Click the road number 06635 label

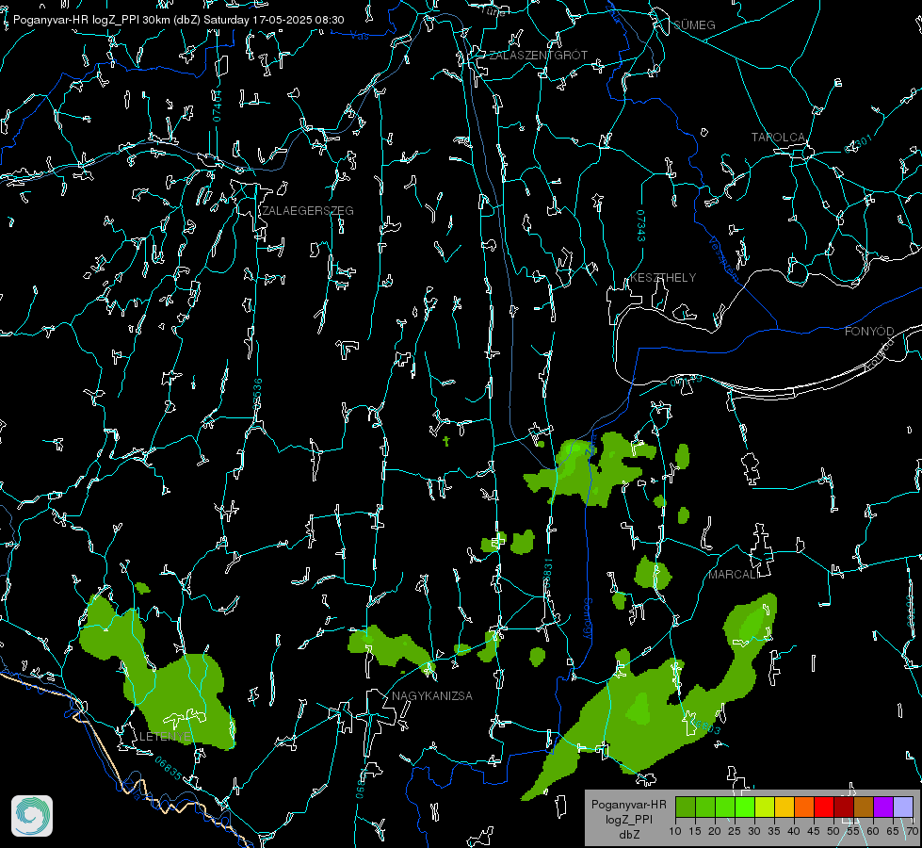pos(169,768)
